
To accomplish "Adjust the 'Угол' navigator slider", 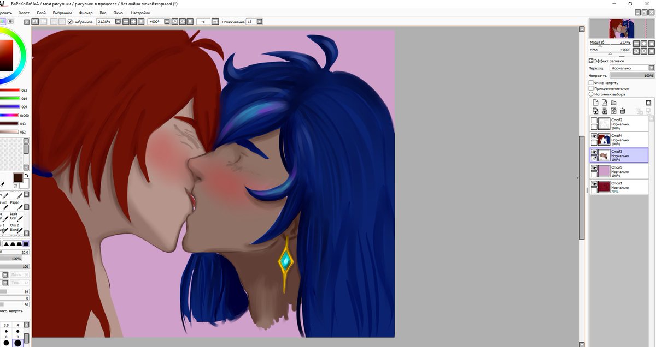I will [611, 53].
